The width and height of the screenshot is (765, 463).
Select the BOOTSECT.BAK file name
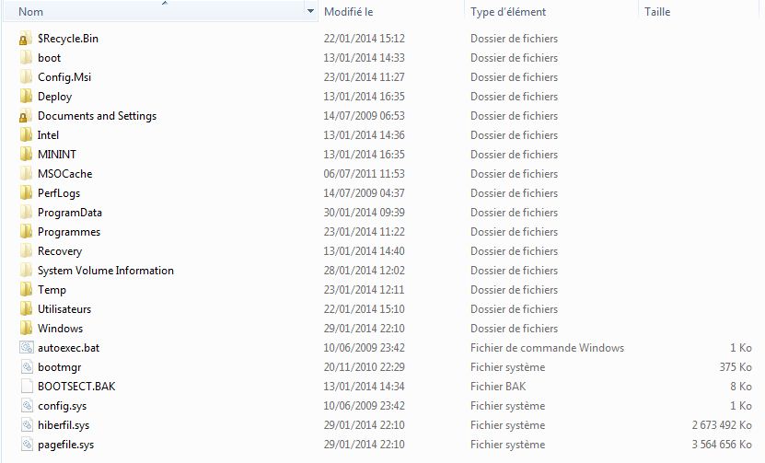click(76, 387)
